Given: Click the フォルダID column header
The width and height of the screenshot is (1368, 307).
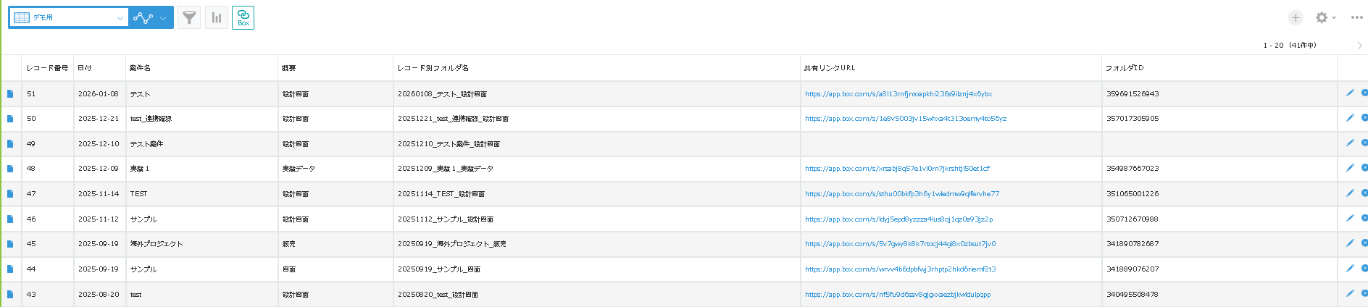Looking at the screenshot, I should point(1124,68).
